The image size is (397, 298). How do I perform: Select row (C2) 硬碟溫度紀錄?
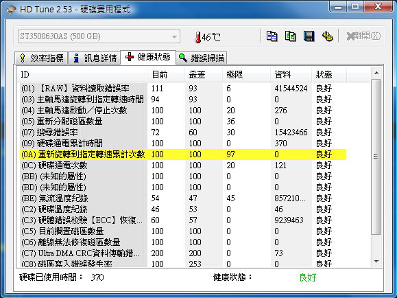tap(183, 209)
